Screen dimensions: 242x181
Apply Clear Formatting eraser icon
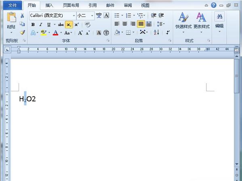click(x=88, y=25)
